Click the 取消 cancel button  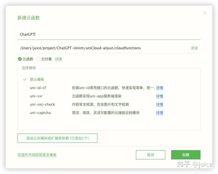150,155
